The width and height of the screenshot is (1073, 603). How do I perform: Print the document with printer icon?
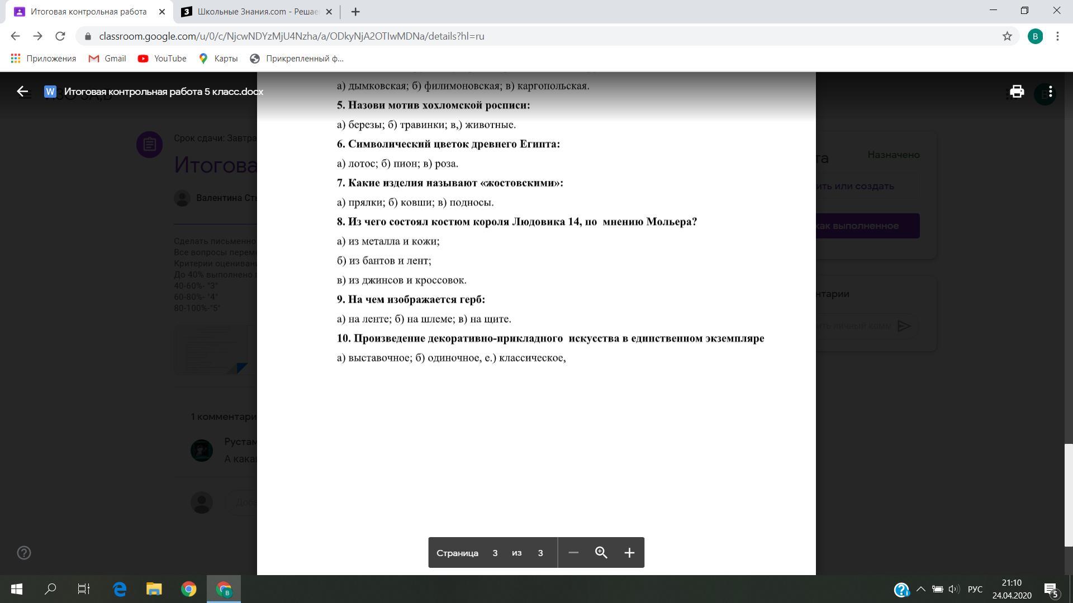(1017, 92)
